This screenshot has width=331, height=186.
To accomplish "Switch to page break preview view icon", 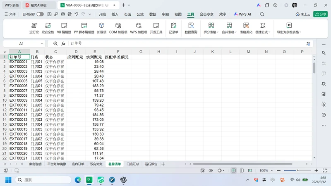I will click(242, 170).
